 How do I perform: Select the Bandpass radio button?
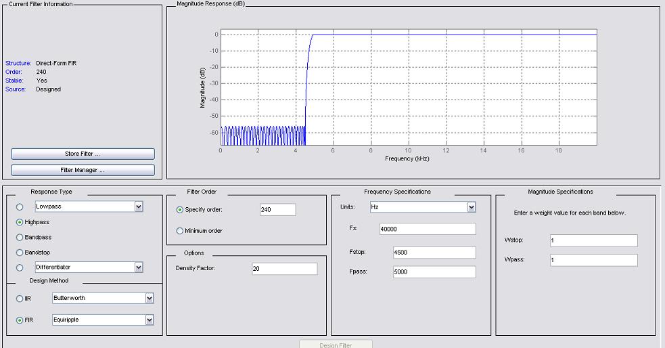point(20,238)
